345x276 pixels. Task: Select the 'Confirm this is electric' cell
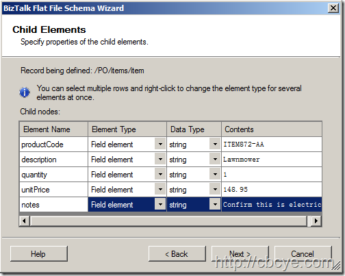272,205
